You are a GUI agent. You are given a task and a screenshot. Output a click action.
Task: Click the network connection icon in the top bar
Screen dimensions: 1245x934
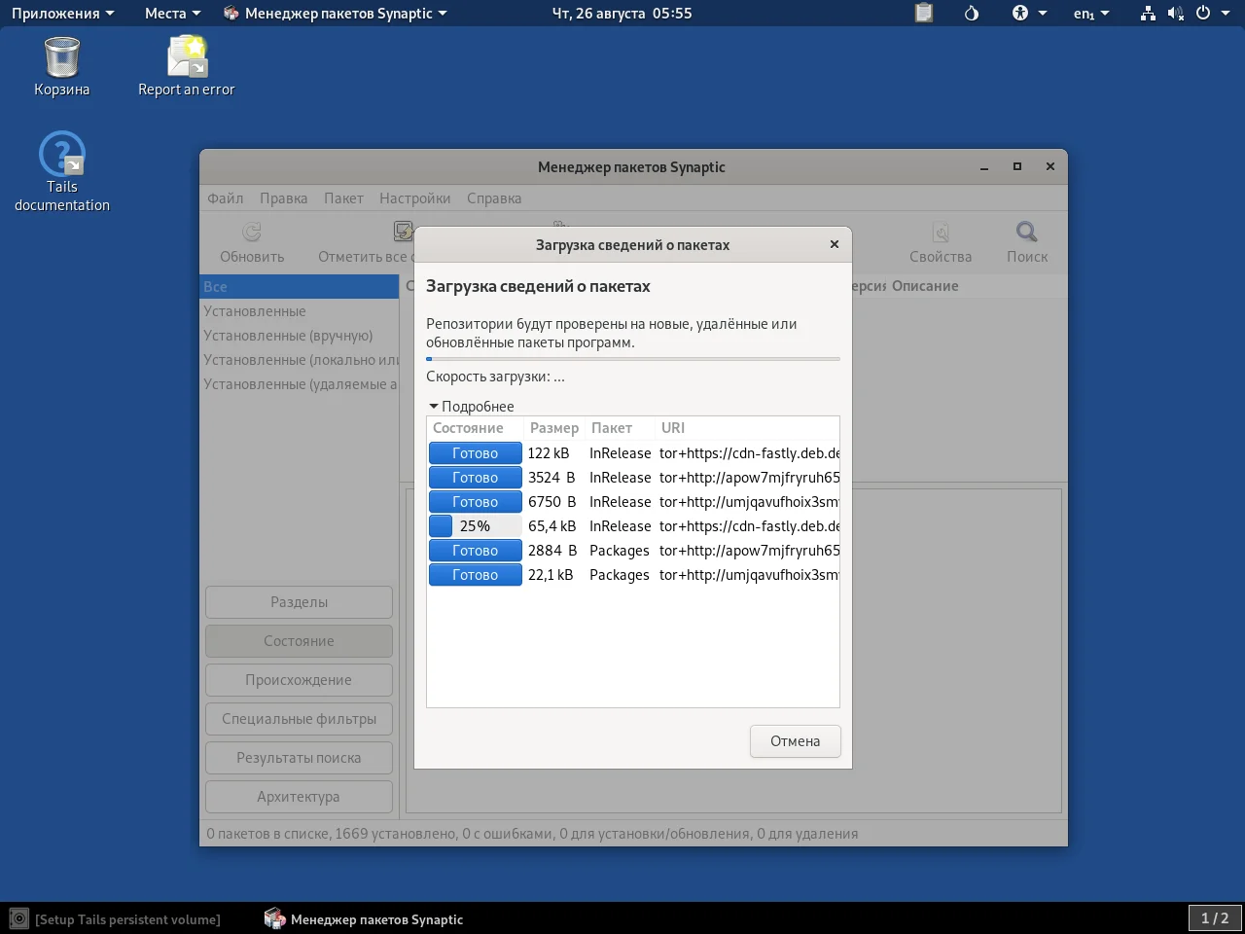(1148, 14)
